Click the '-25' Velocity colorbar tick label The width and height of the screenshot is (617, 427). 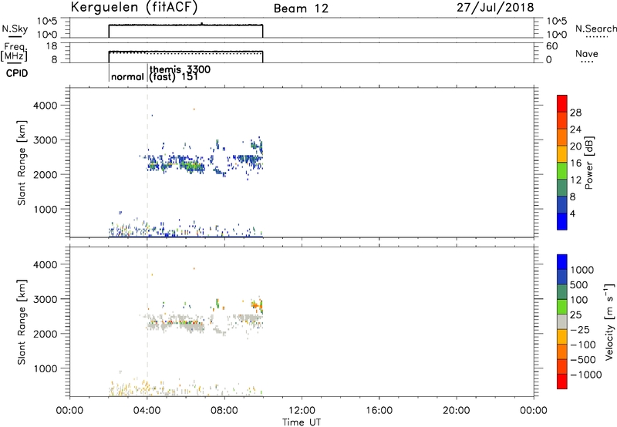pos(580,329)
